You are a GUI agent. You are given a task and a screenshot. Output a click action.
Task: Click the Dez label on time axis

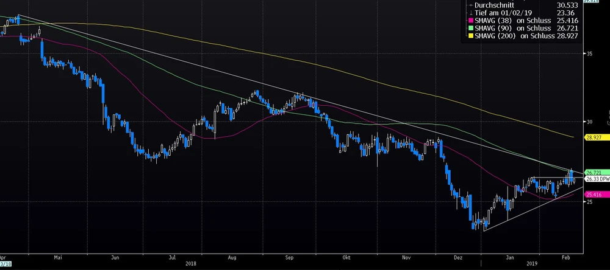click(457, 257)
